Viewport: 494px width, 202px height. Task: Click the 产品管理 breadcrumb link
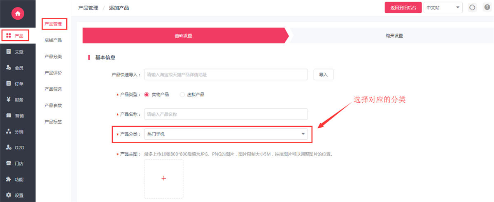(88, 8)
